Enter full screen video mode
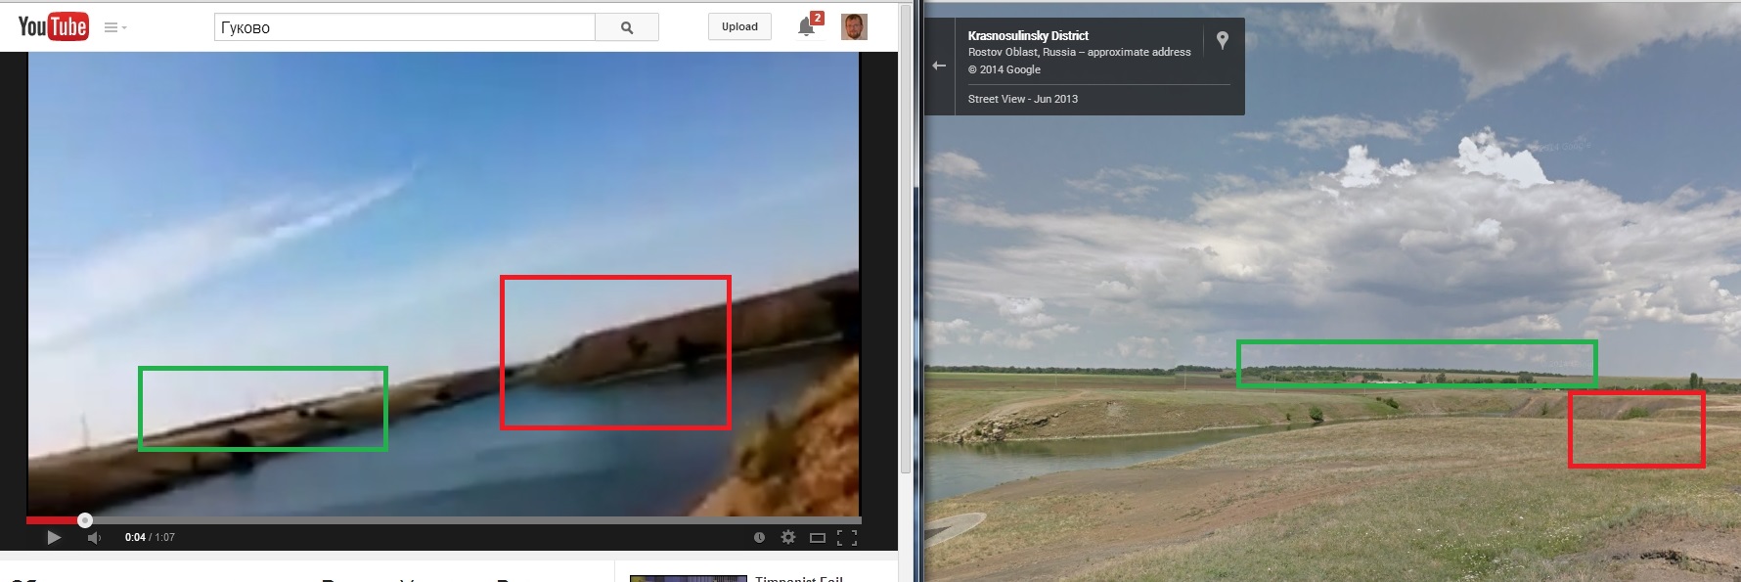This screenshot has width=1741, height=582. click(847, 537)
